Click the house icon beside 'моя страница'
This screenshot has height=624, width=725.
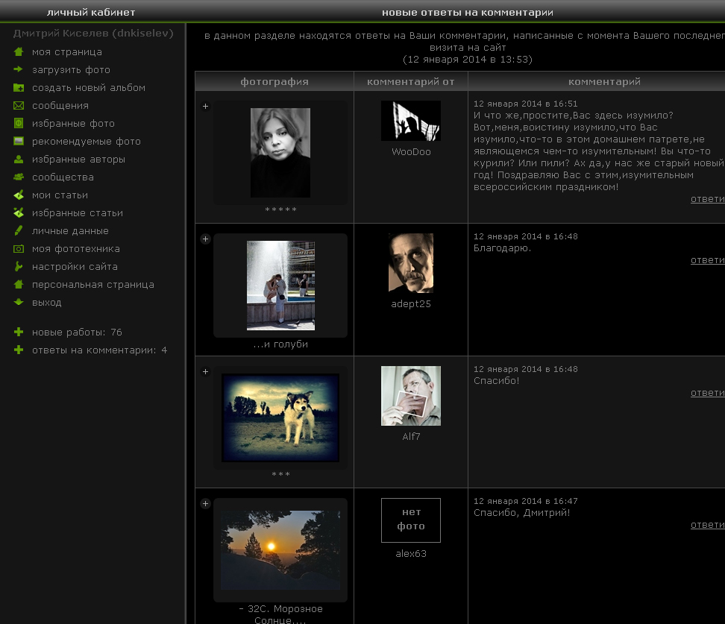click(x=19, y=52)
